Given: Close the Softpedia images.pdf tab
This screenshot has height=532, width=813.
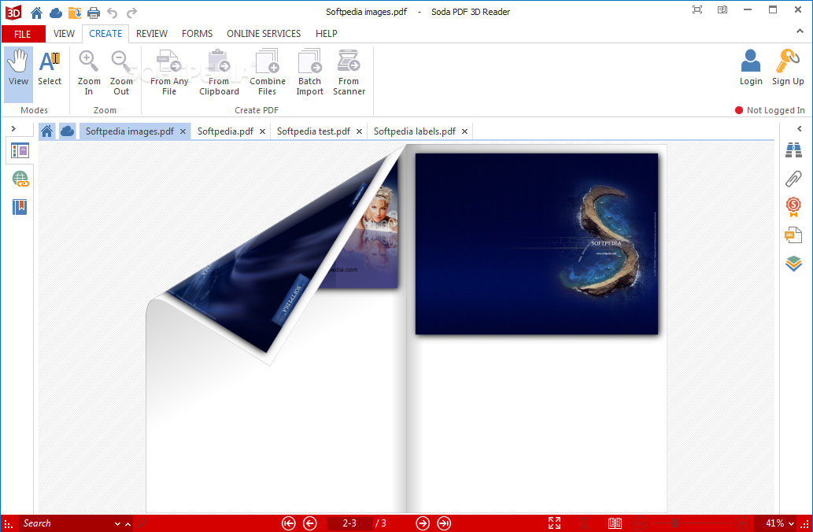Looking at the screenshot, I should coord(183,131).
